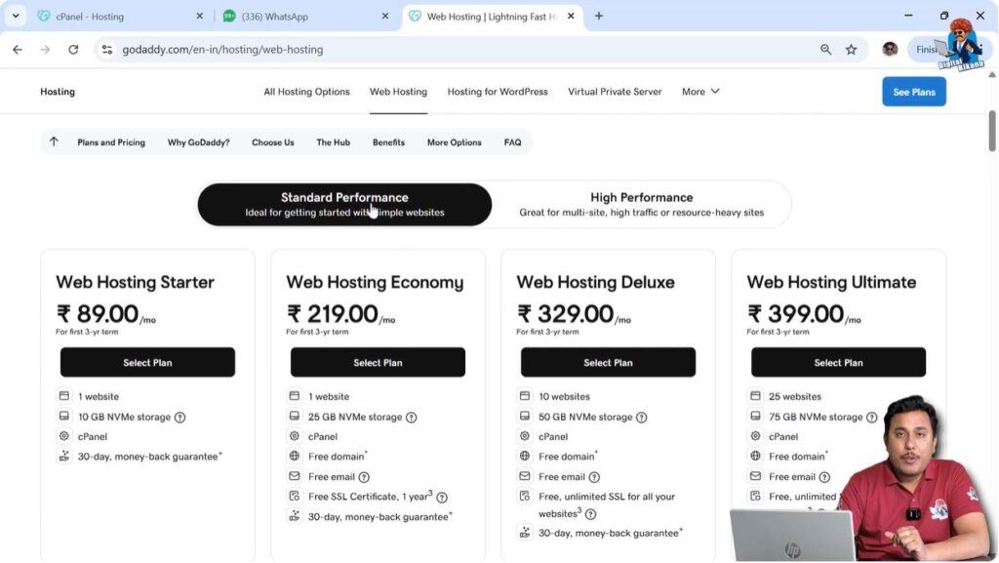Click Deluxe plan money-back guarantee icon
999x563 pixels.
[x=525, y=533]
